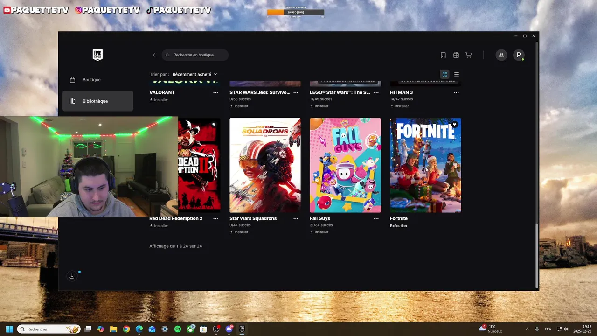Click Affichage de 1 à 24 sur 24
597x336 pixels.
click(175, 246)
